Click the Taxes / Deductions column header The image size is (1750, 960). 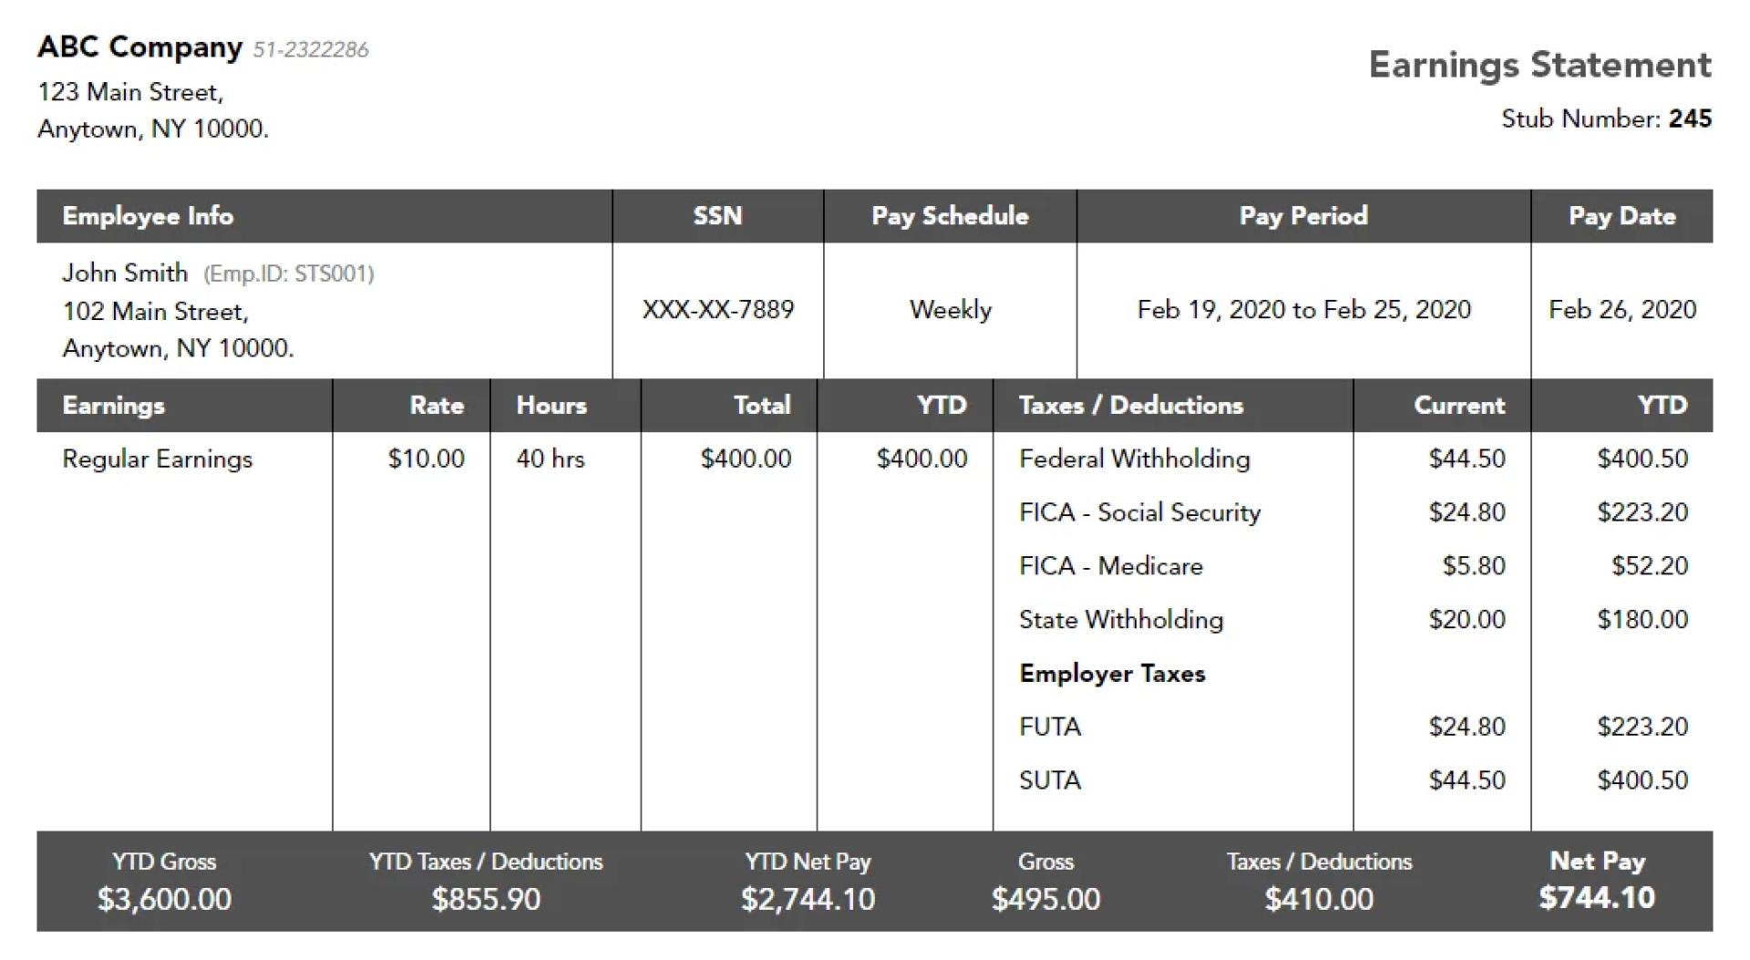(1130, 406)
